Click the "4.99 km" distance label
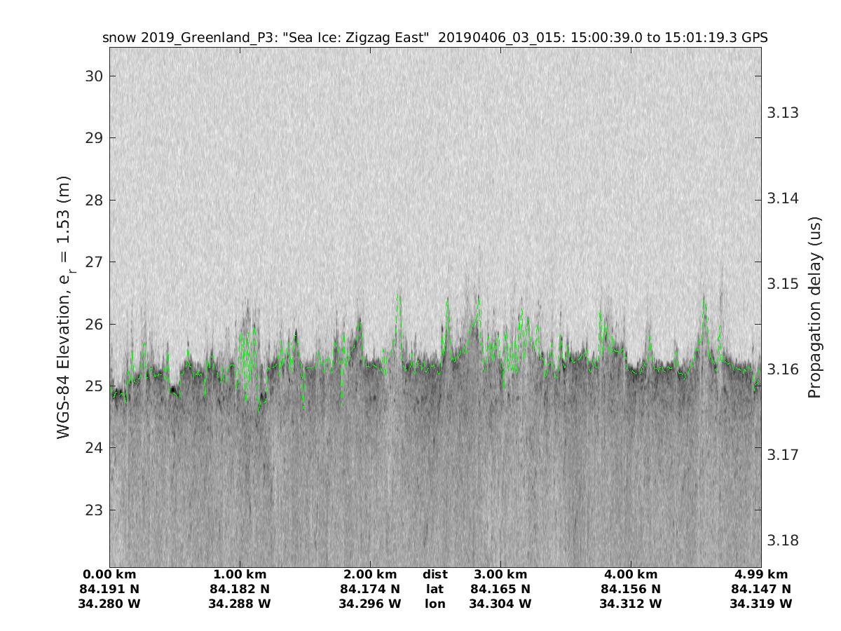Viewport: 841px width, 631px height. click(x=761, y=575)
